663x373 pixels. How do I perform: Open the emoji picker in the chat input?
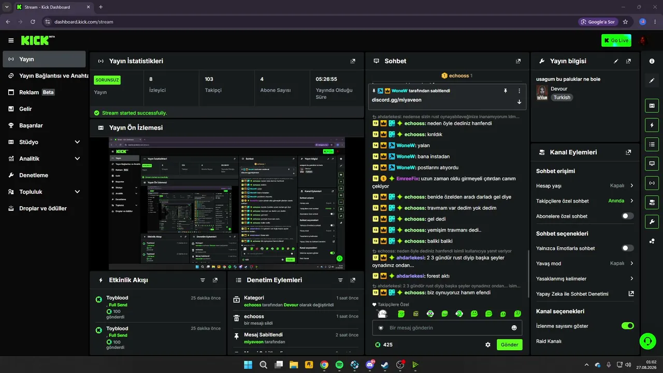point(514,328)
